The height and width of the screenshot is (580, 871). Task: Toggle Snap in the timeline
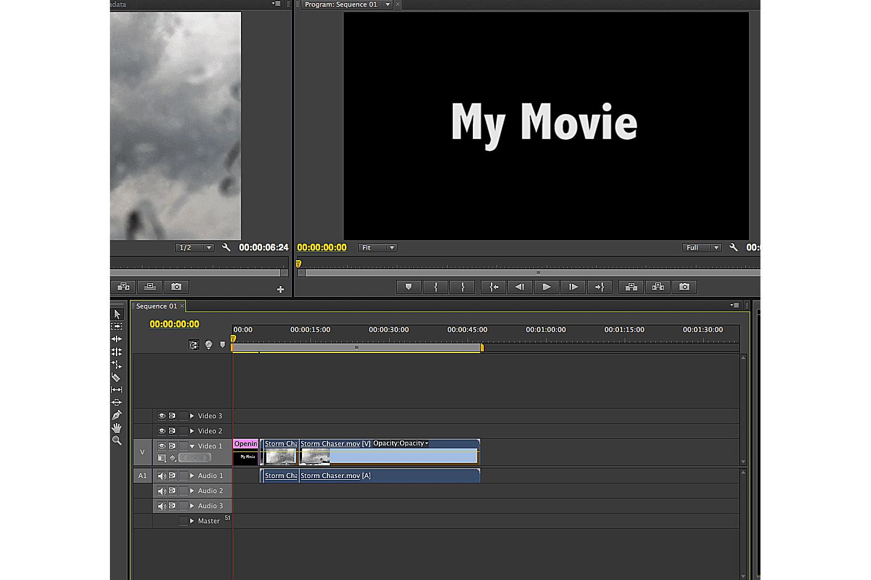194,345
